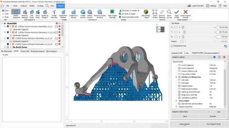Toggle visibility bulb of Fusion-Horizon-Geometry v2_c2_c3

click(x=10, y=38)
